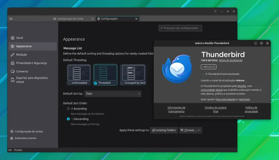Maximize the main Thunderbird window
Viewport: 279px width, 160px height.
228,11
